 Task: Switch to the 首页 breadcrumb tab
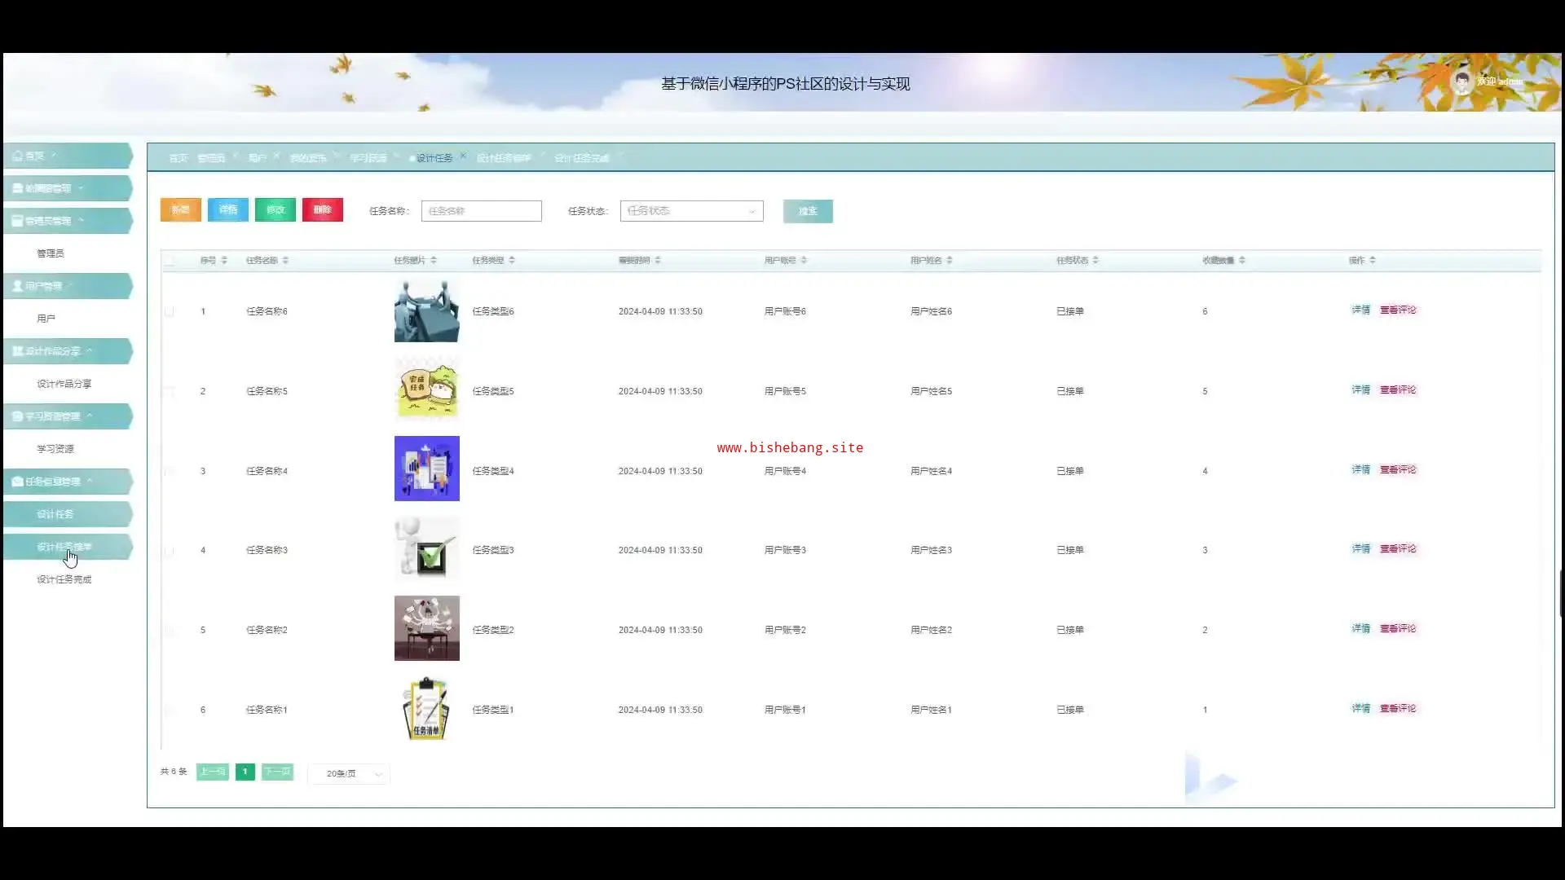point(178,158)
